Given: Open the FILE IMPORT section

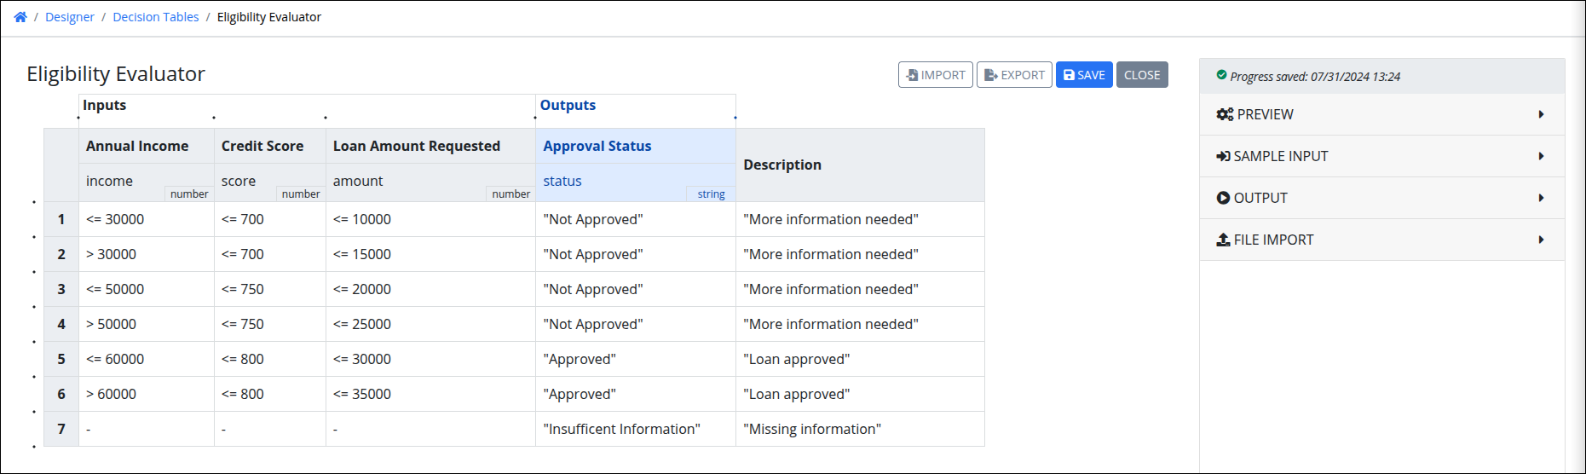Looking at the screenshot, I should click(1381, 240).
